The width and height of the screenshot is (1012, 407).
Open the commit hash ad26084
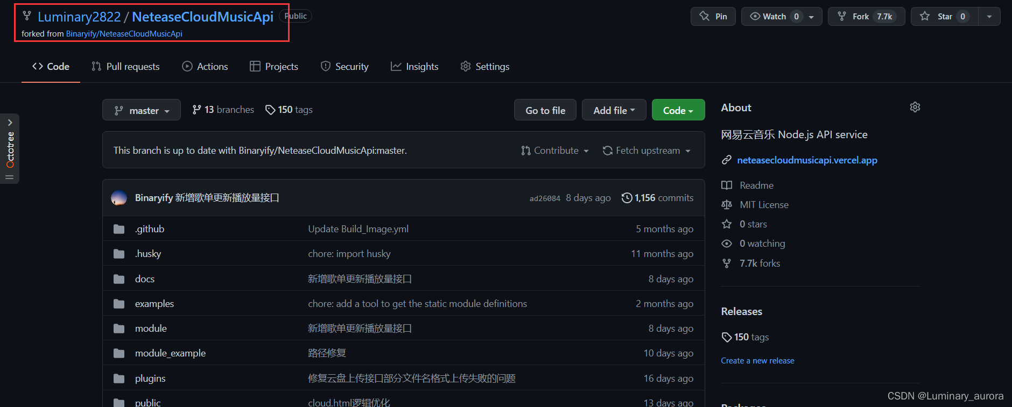coord(545,198)
